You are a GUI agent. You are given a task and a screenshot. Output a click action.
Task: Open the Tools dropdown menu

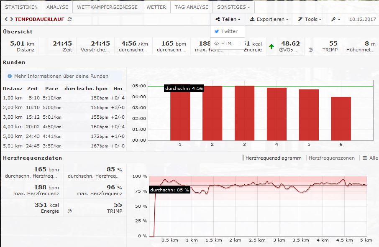[310, 19]
